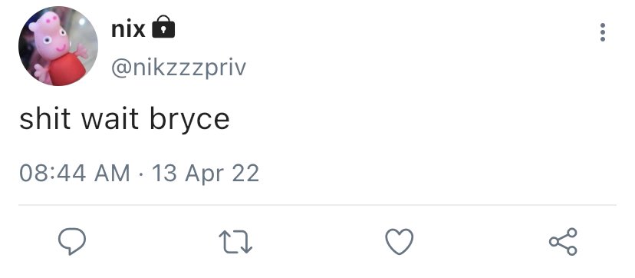The width and height of the screenshot is (635, 278).
Task: Retweet this post using the arrows icon
Action: [x=235, y=242]
